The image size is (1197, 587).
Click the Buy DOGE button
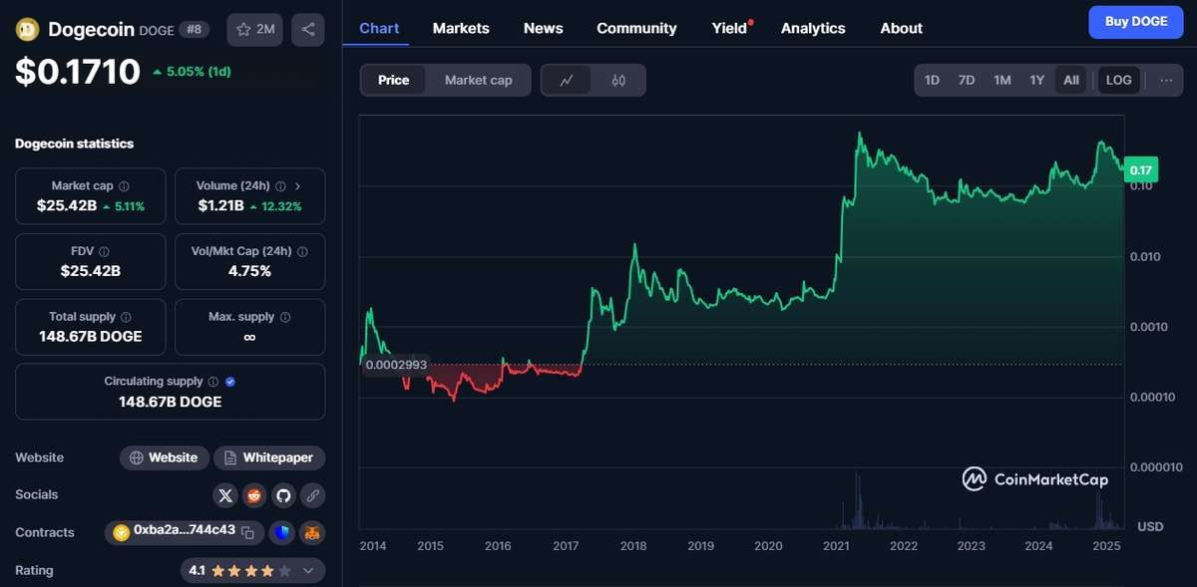pyautogui.click(x=1135, y=21)
